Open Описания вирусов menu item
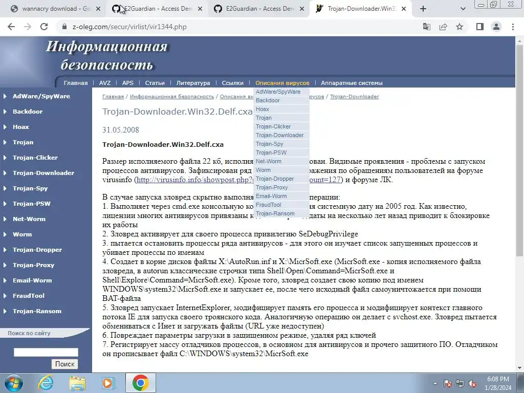Screen dimensions: 524x393 point(282,83)
